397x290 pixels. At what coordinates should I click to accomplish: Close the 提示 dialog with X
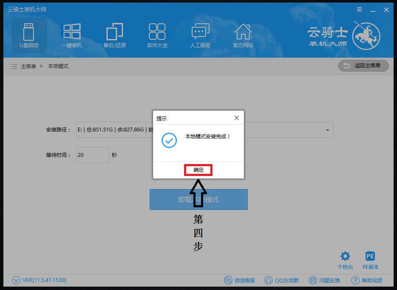pos(237,118)
